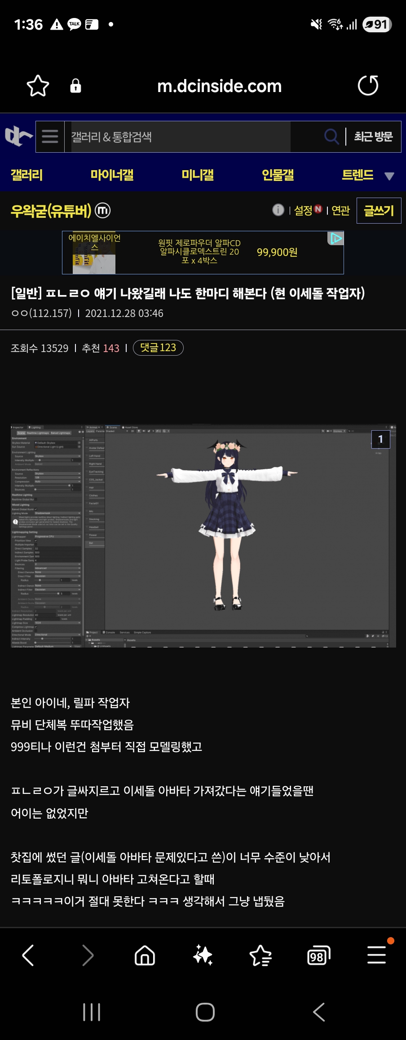
Task: Open the 98 tabs switcher
Action: tap(318, 955)
